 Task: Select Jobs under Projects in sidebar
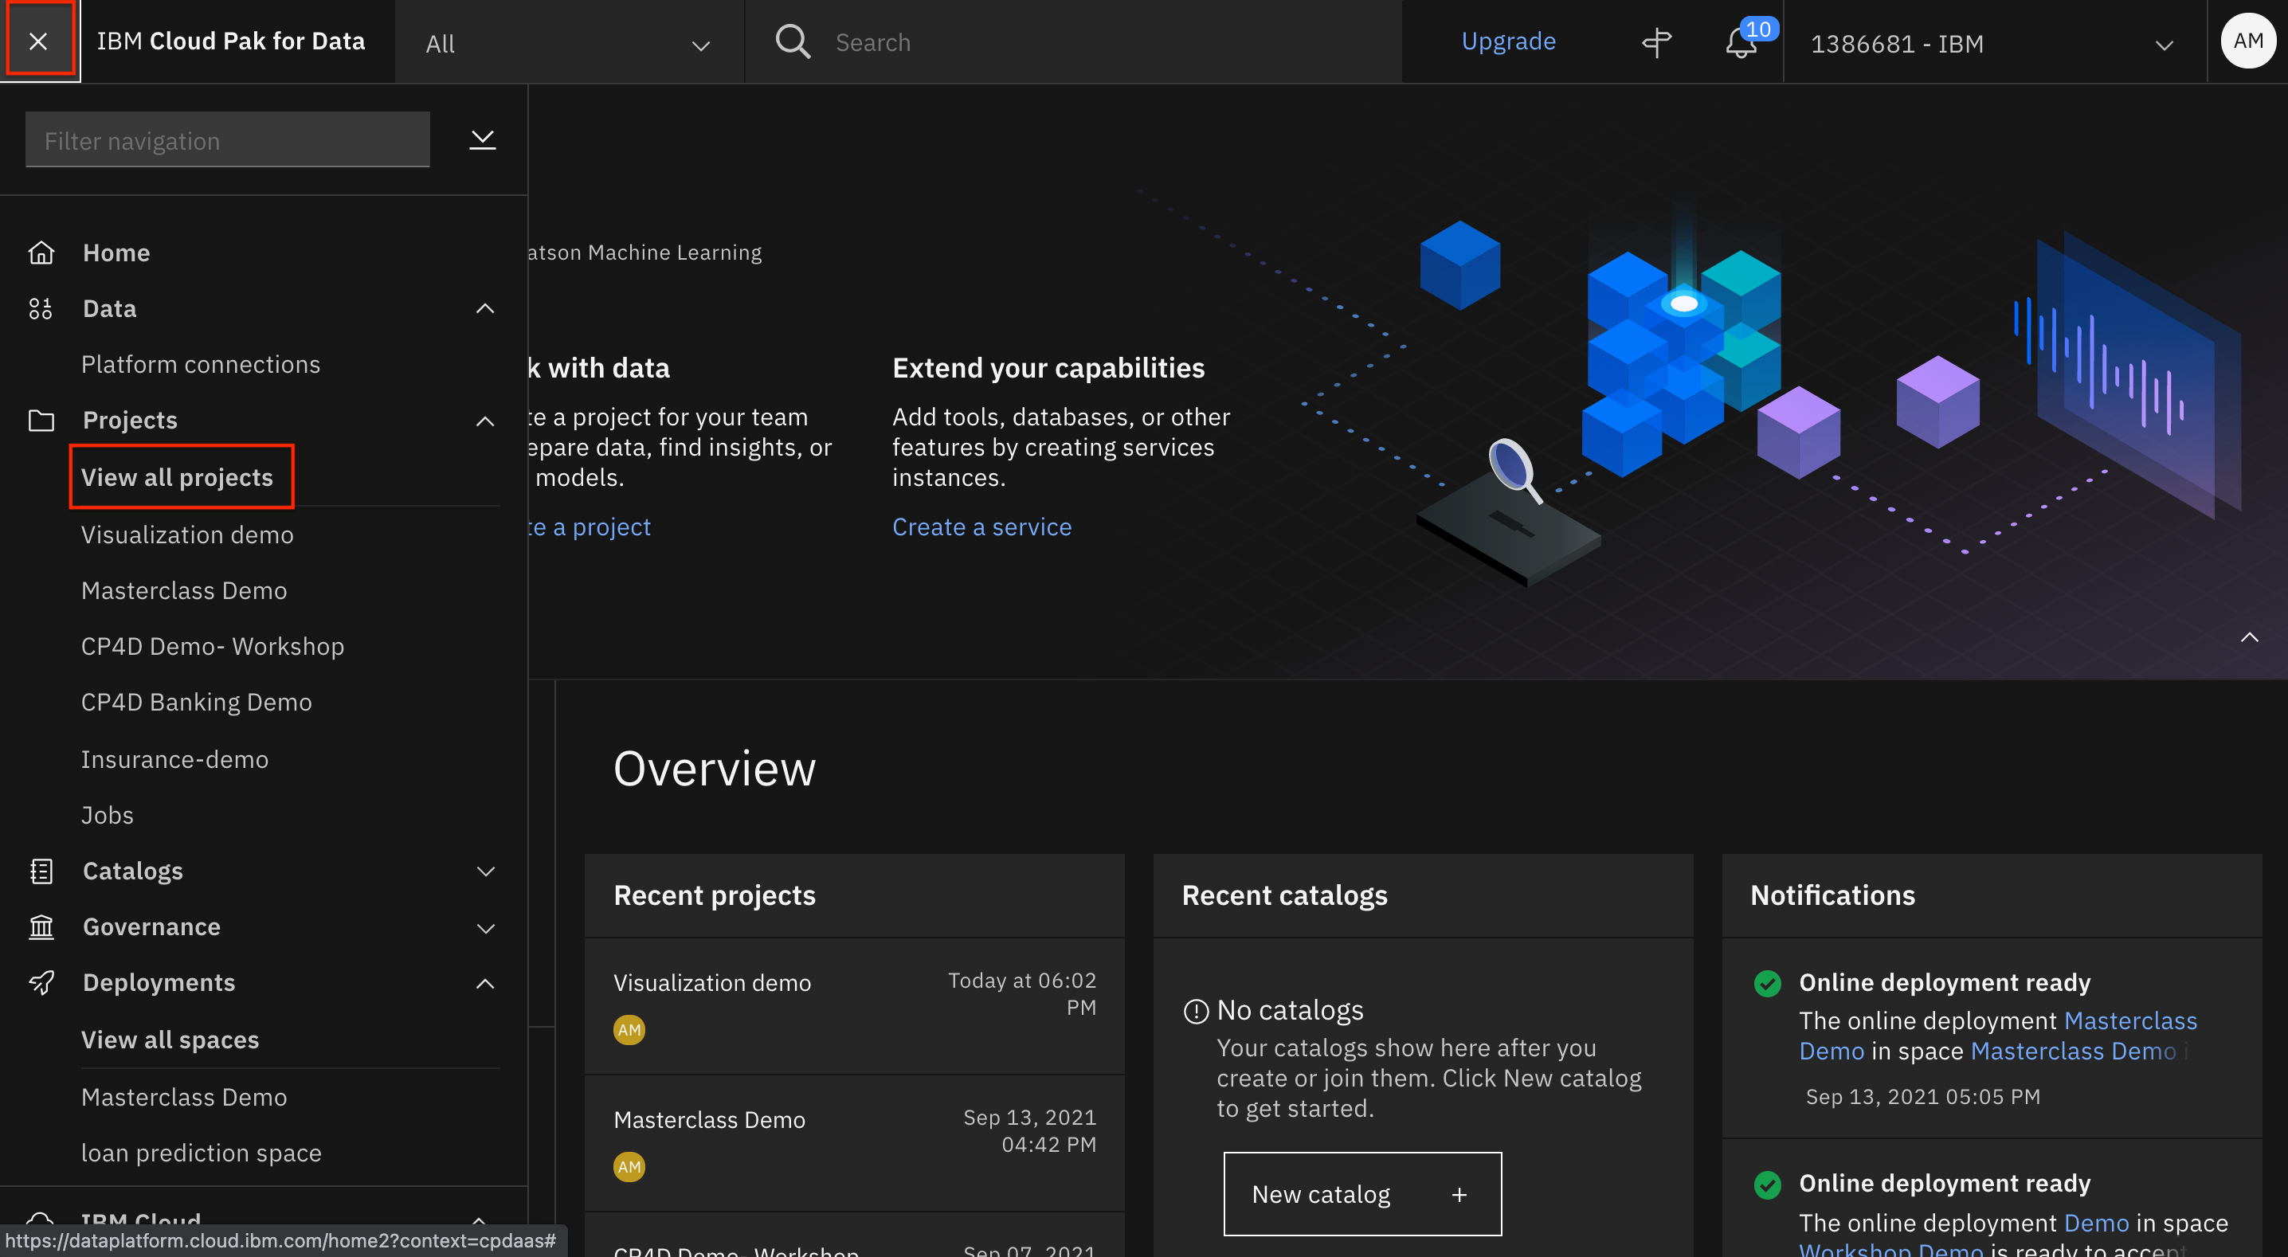pos(107,813)
